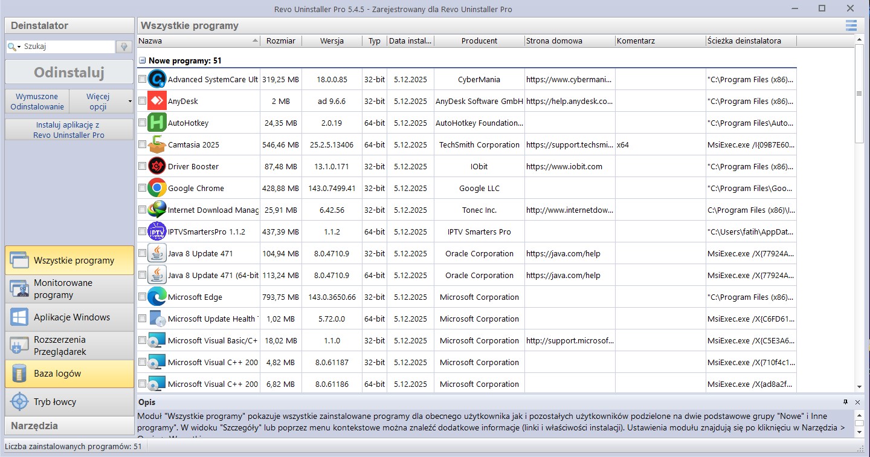Screen dimensions: 870x457
Task: Click the Java 8 Update 471 64-bit icon
Action: click(x=157, y=275)
